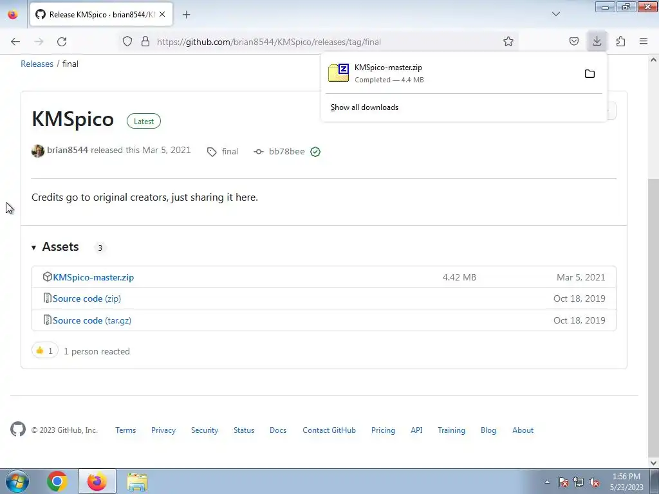Toggle the thumbs up reaction button
This screenshot has height=494, width=659.
[x=45, y=351]
